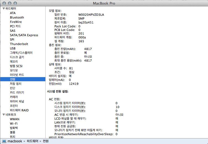Click the disk sleep timer value 10
The width and height of the screenshot is (208, 144).
tap(118, 107)
